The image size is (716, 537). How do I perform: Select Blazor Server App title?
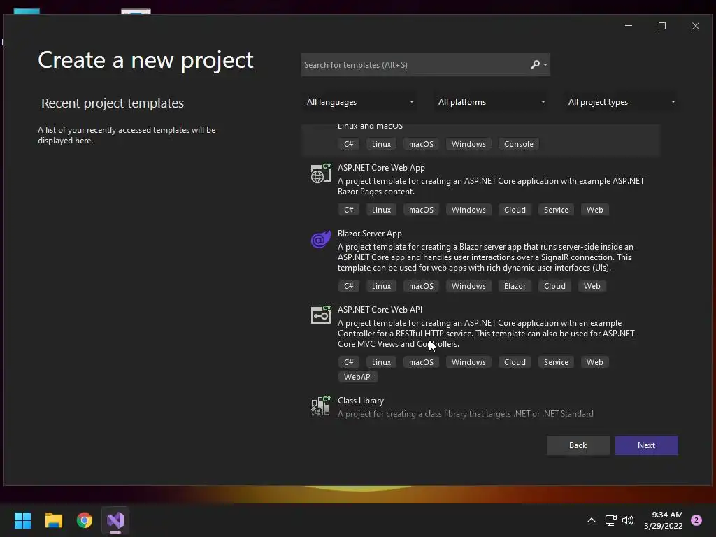(370, 234)
